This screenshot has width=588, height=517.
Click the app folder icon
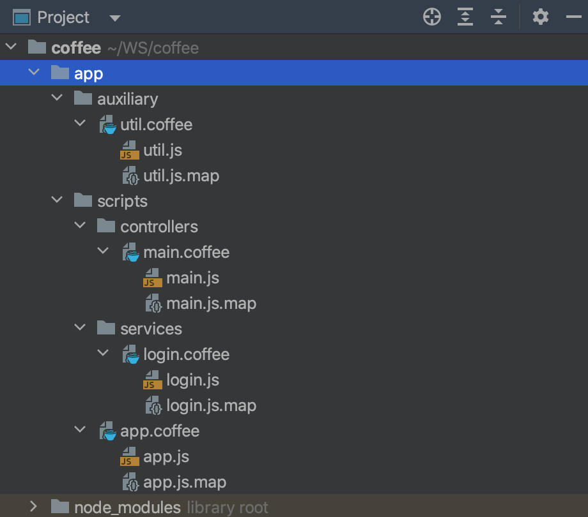tap(61, 73)
